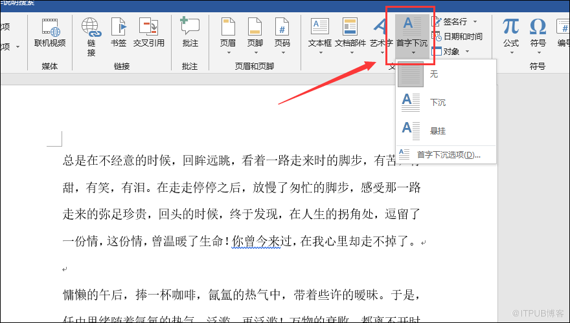Collapse the 首字下沉 (Drop Cap) dropdown

[x=411, y=36]
